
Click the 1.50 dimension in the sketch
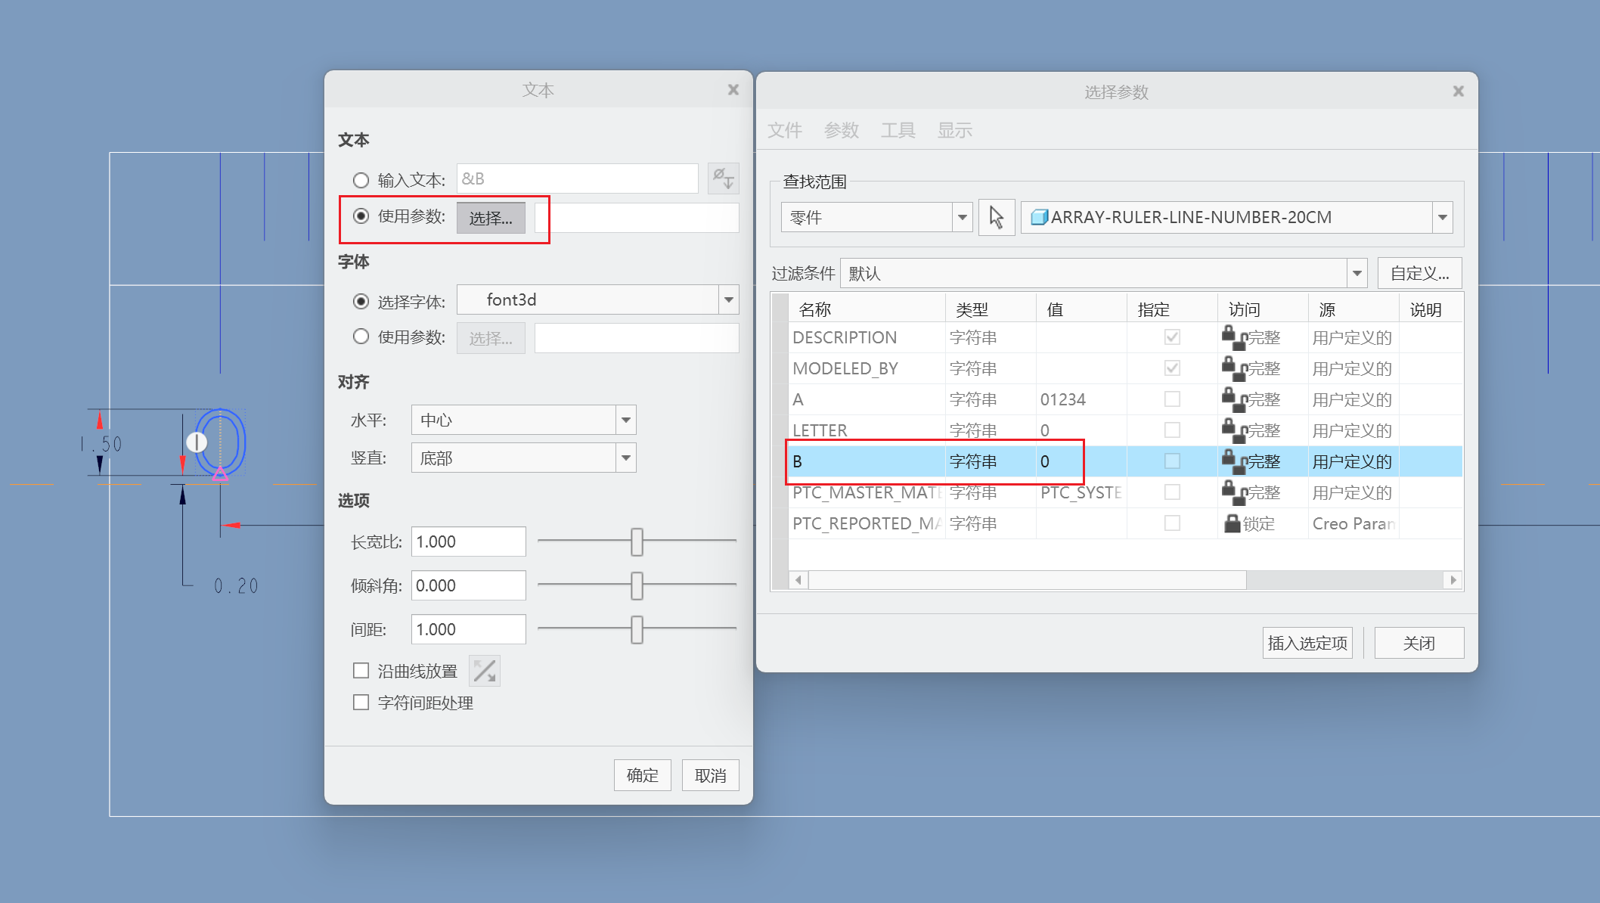click(x=102, y=444)
